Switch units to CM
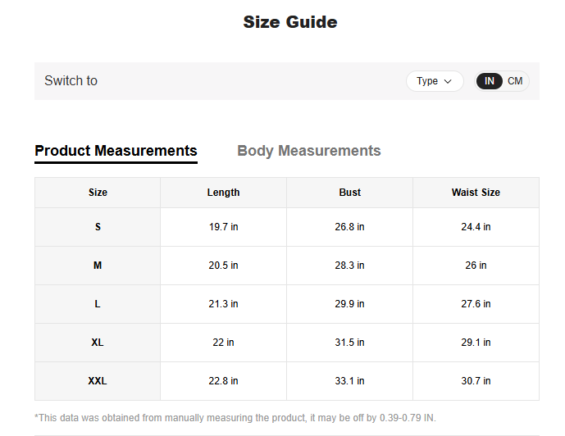This screenshot has width=565, height=436. tap(515, 81)
